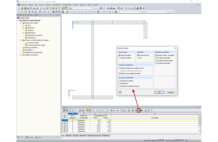Expand Objetos auxiliares tree node
The image size is (218, 142).
point(21,55)
